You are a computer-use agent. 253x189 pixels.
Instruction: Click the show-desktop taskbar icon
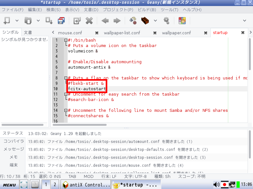24,185
